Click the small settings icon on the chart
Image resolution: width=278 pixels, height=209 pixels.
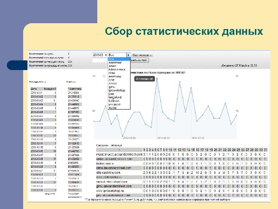(104, 76)
